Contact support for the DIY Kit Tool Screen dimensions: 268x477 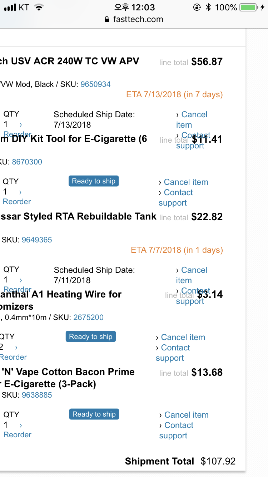(x=178, y=193)
